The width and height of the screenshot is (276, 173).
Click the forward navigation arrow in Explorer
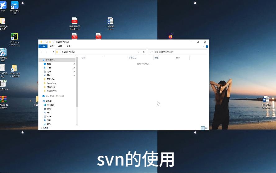(x=46, y=52)
